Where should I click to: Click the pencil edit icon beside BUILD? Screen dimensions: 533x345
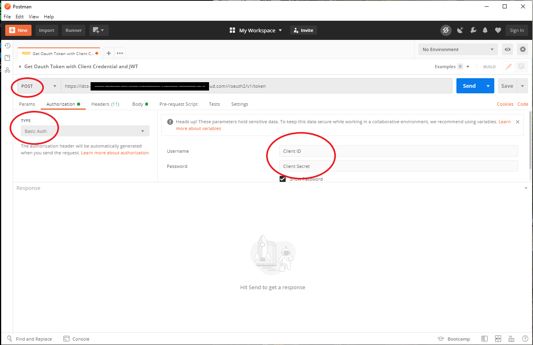(x=508, y=67)
